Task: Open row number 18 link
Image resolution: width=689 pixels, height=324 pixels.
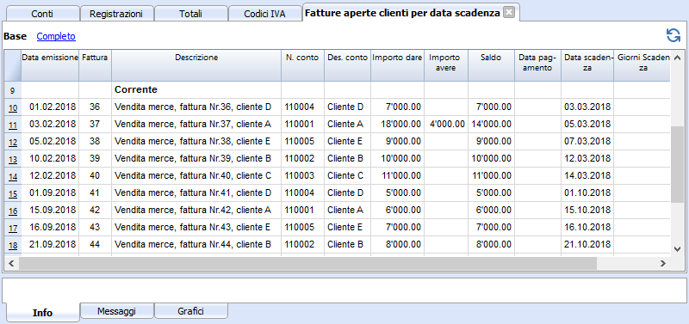Action: (13, 245)
